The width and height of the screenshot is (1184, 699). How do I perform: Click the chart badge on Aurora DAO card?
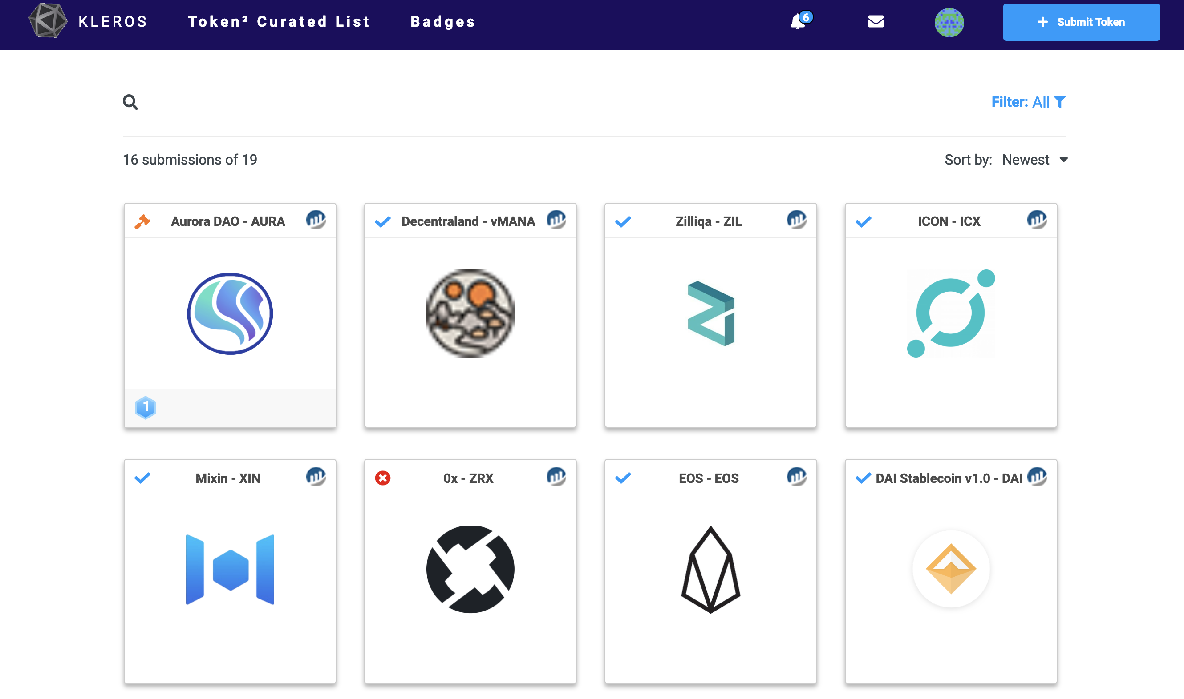(316, 220)
